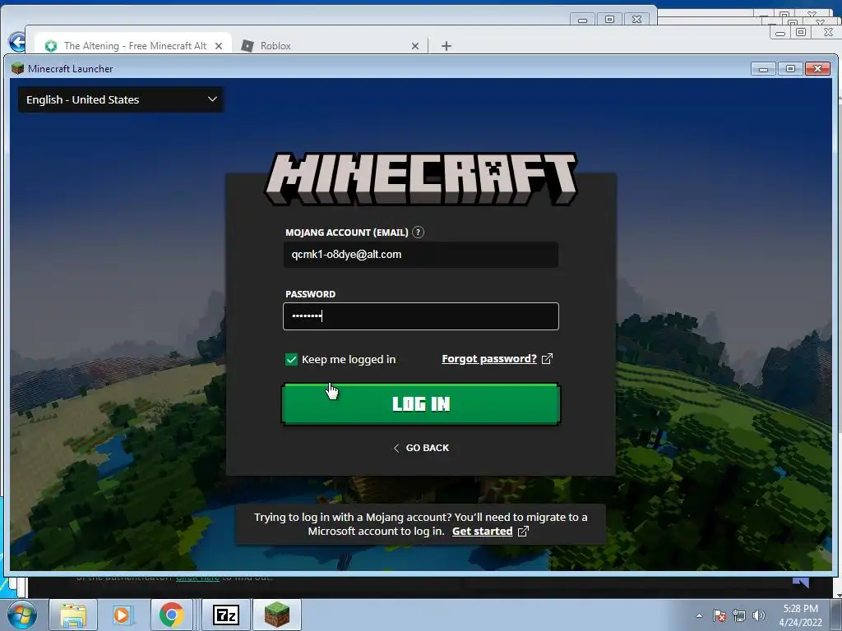
Task: Maximize the Minecraft Launcher window
Action: coord(790,69)
